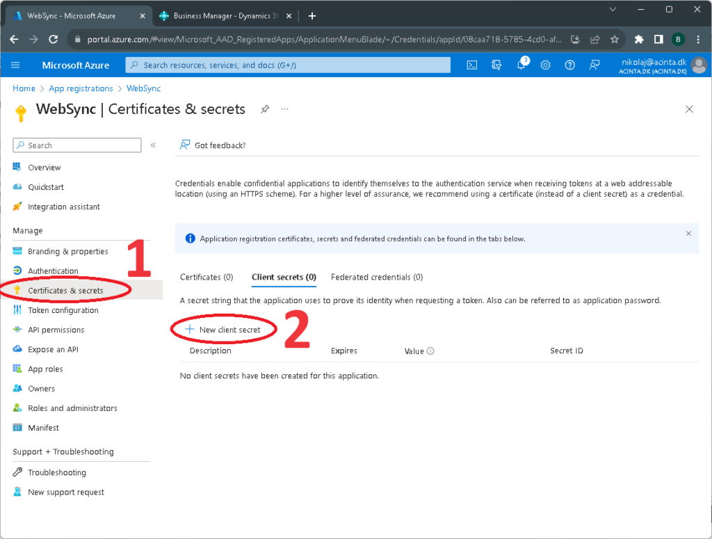
Task: Open the Azure hamburger portal menu
Action: pyautogui.click(x=16, y=65)
